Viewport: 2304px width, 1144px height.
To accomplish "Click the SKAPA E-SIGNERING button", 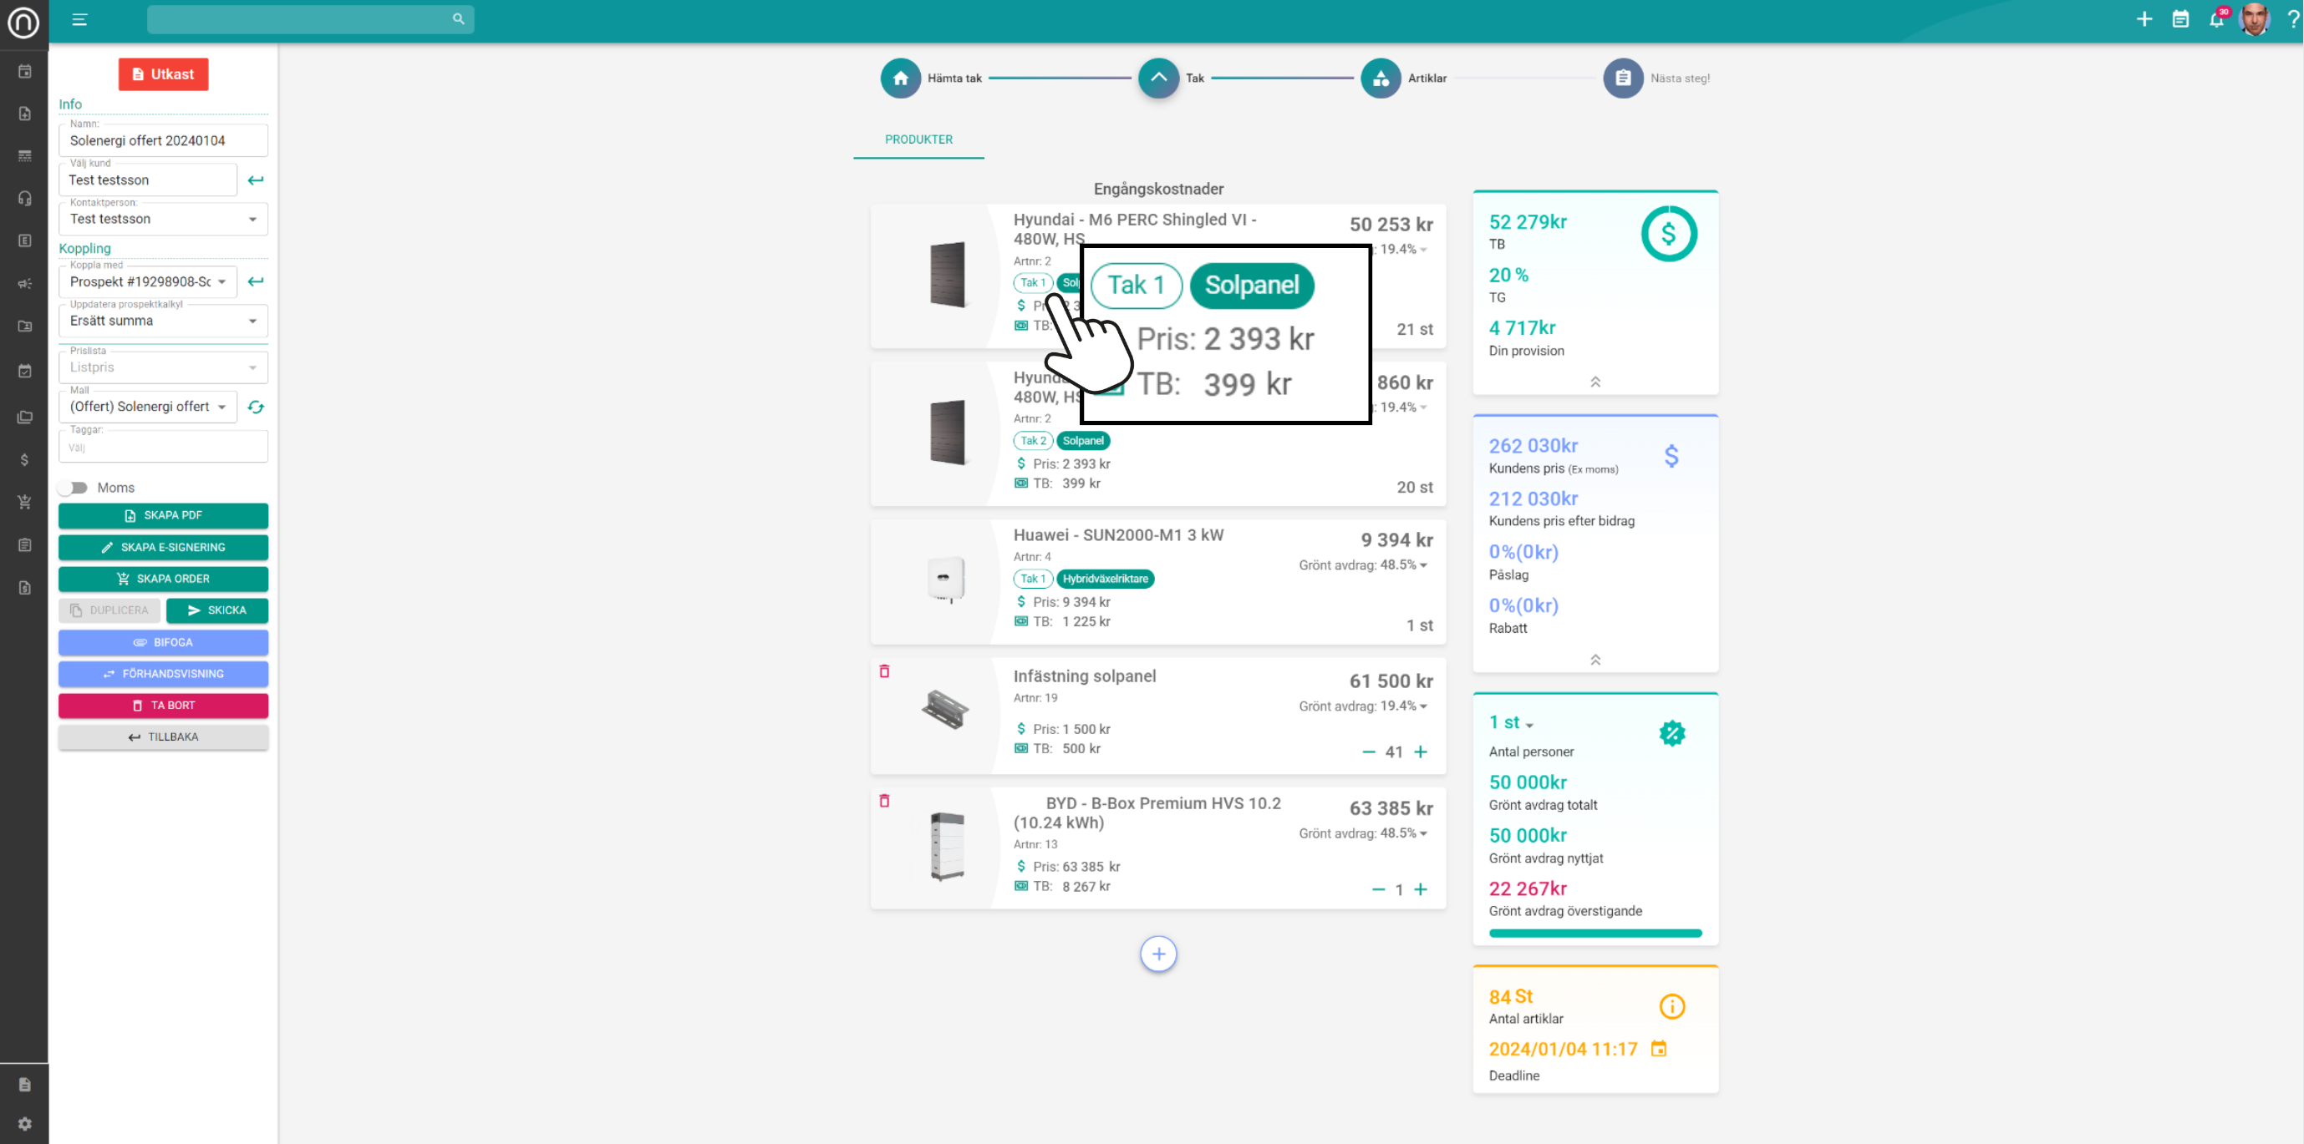I will [164, 547].
